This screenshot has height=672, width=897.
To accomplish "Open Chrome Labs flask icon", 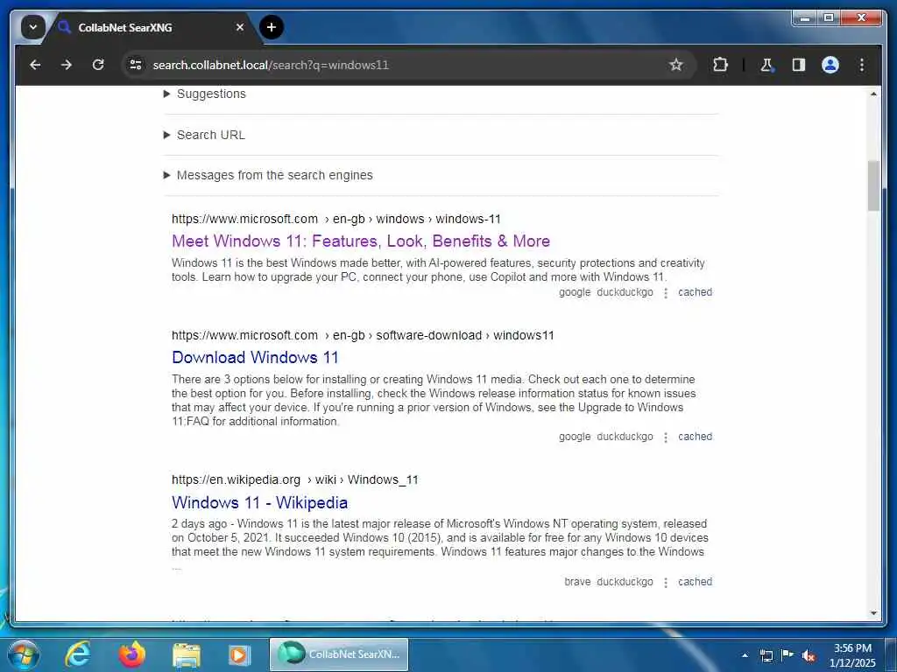I will [x=766, y=65].
